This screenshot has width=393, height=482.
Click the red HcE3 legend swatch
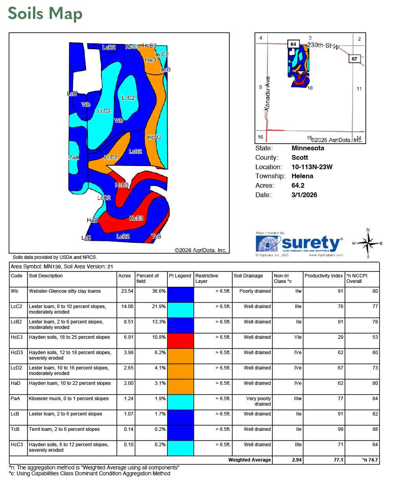click(x=180, y=340)
